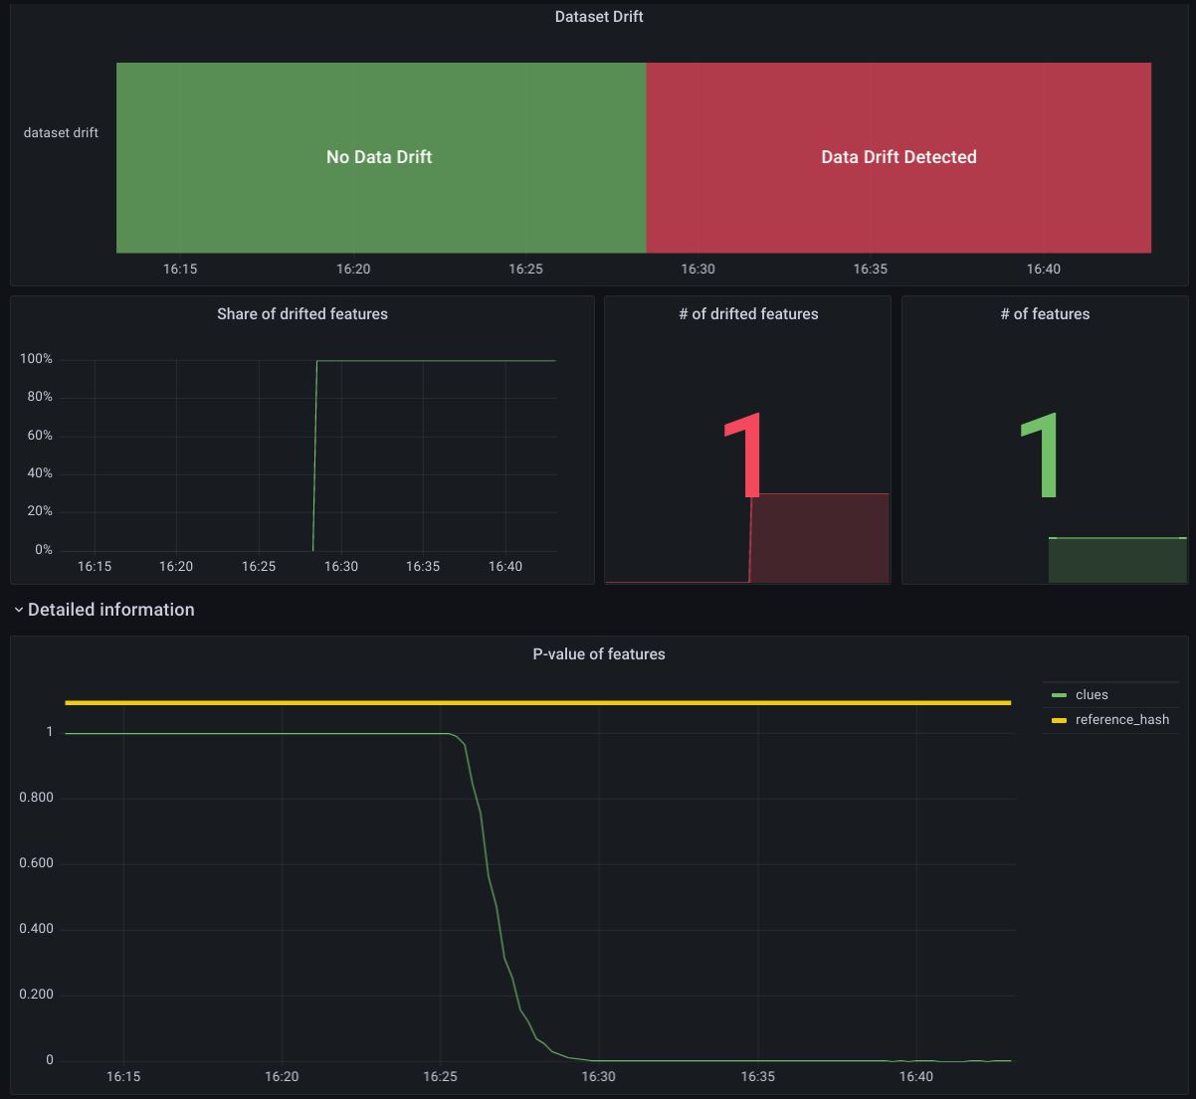This screenshot has height=1099, width=1196.
Task: Click the red "1" drifted features stat
Action: click(744, 453)
